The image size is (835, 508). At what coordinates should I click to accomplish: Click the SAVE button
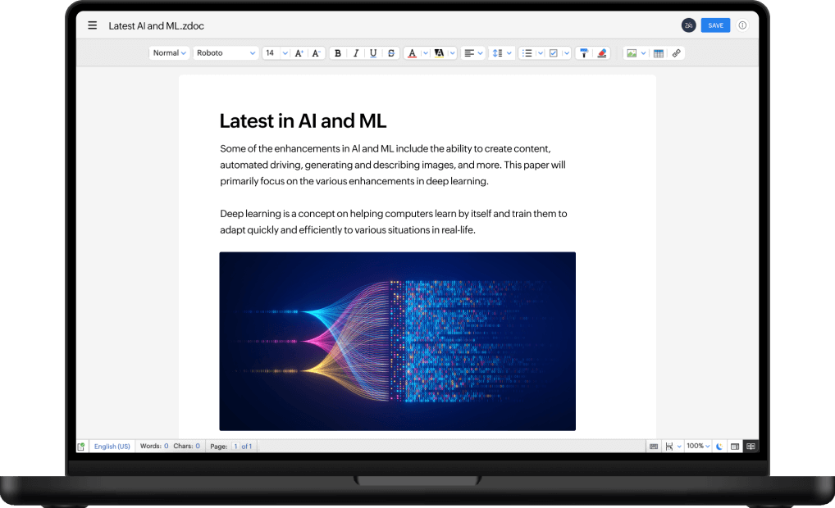[x=715, y=25]
